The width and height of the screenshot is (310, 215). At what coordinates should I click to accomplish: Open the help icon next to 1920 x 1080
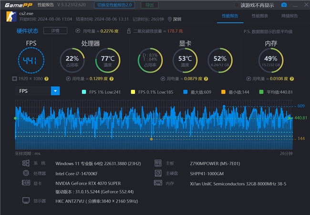click(x=46, y=79)
